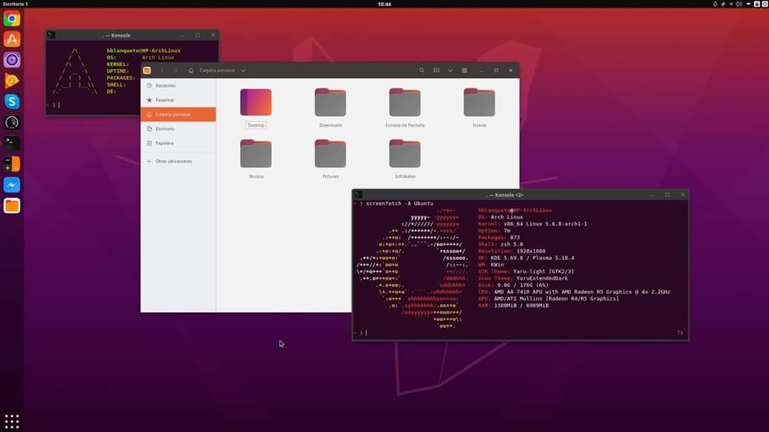Click 'hblanqueto@HP-ArchLinux' in first Konsole window
The image size is (769, 432).
[x=144, y=51]
